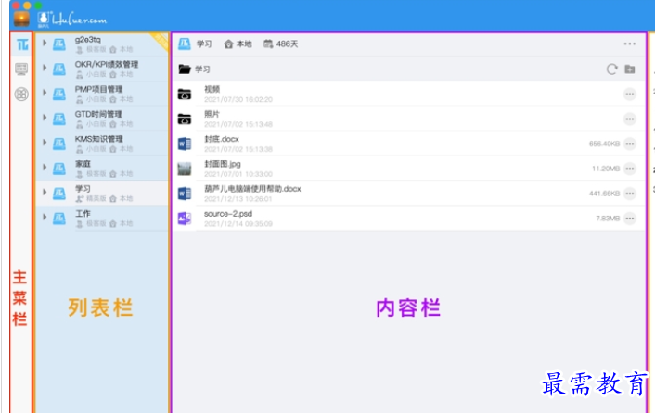
Task: Select the 工作 list item text
Action: [83, 213]
